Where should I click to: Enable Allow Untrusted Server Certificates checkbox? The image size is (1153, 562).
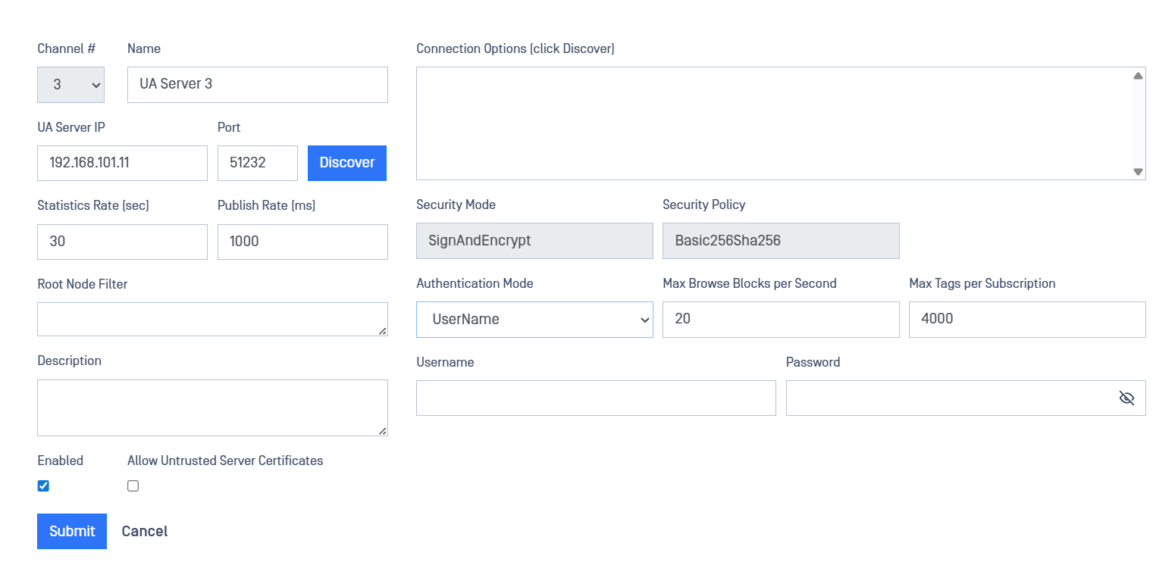coord(133,486)
